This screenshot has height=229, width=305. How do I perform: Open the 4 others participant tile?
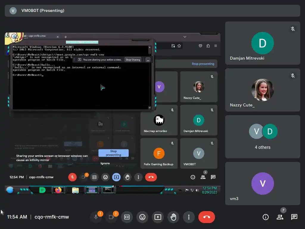click(x=263, y=137)
